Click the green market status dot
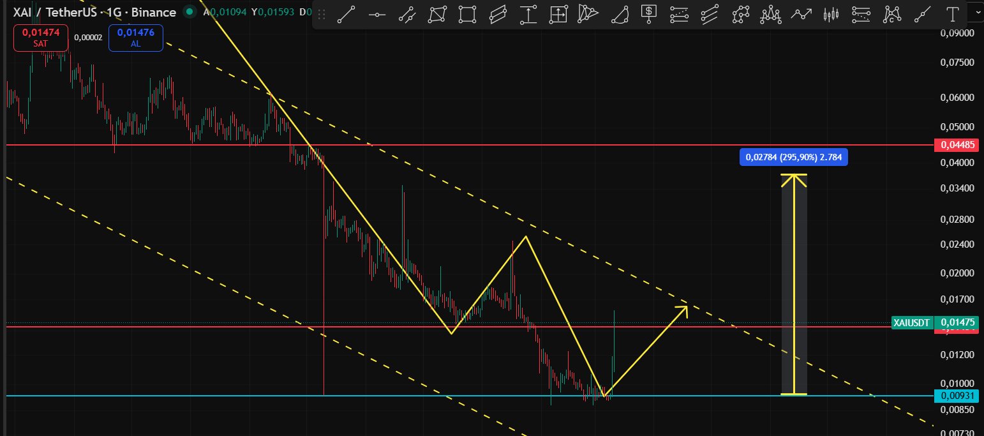This screenshot has width=984, height=436. (190, 12)
